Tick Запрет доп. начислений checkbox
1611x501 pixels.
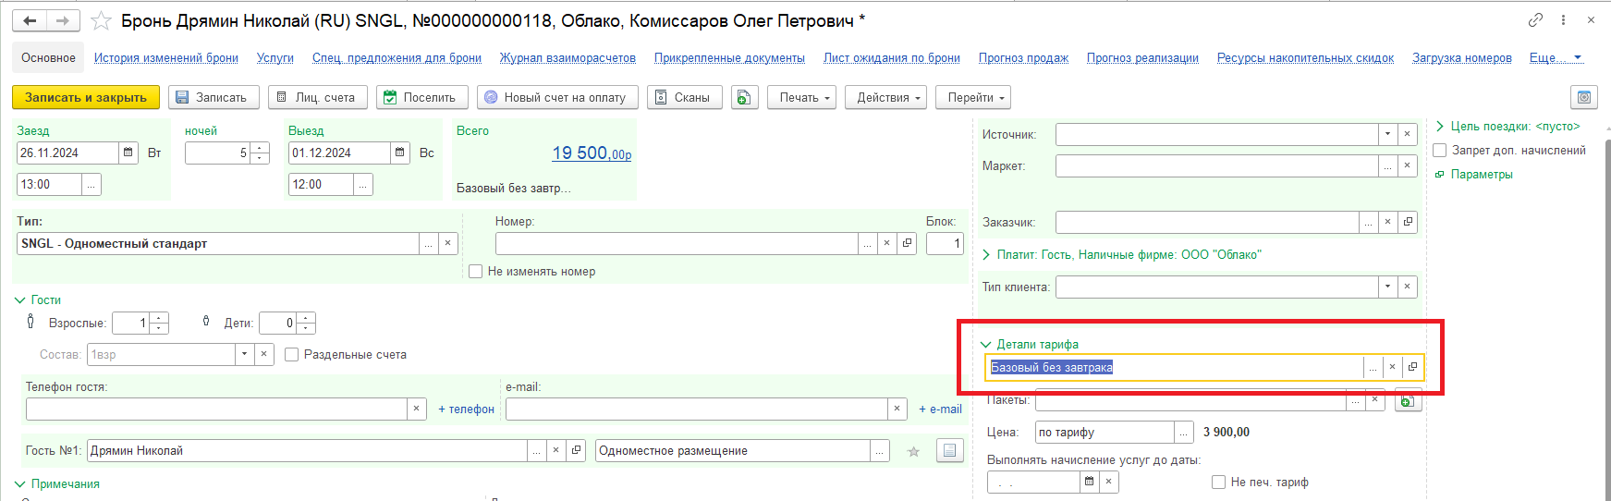[x=1439, y=150]
